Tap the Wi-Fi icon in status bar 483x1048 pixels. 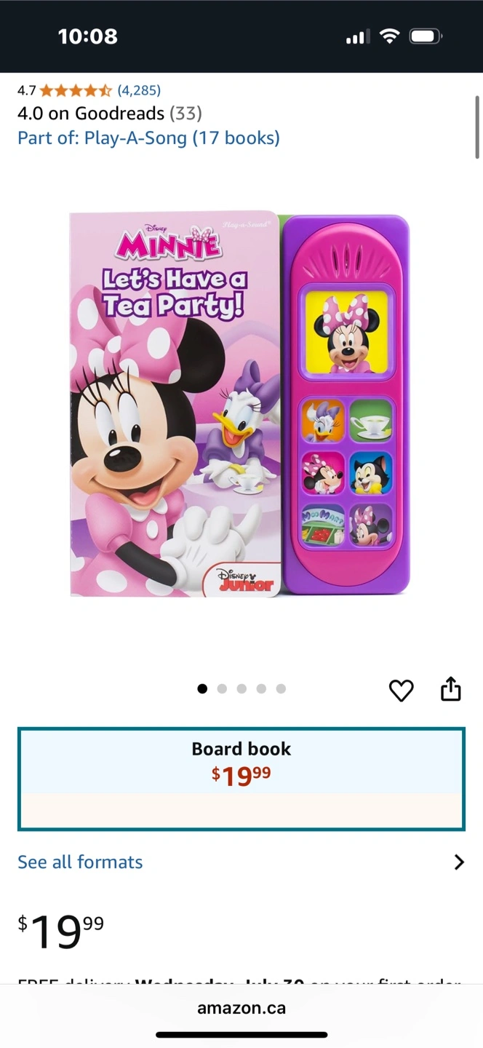tap(390, 36)
